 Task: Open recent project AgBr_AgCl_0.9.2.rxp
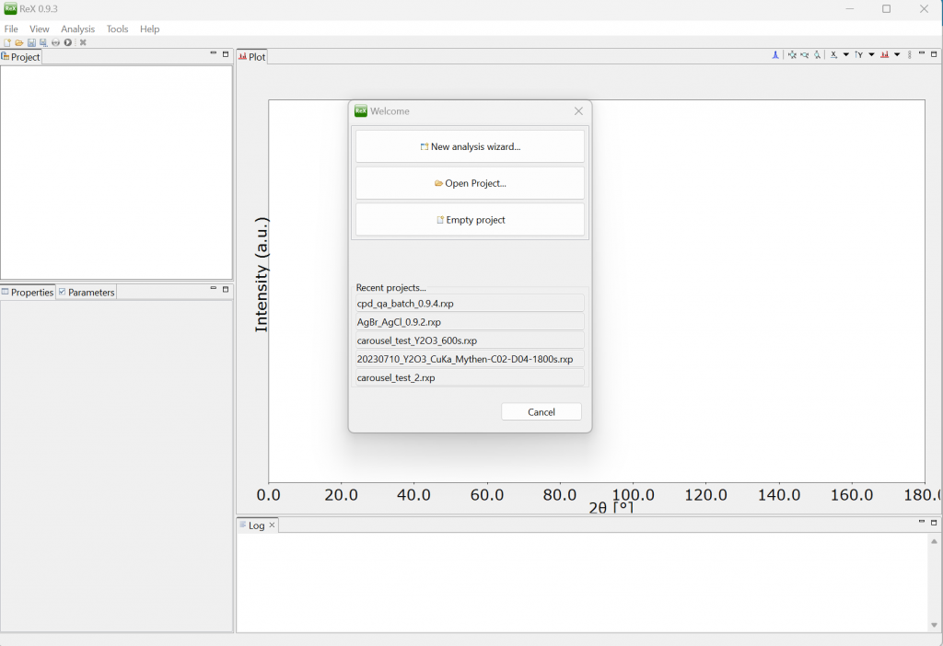470,322
